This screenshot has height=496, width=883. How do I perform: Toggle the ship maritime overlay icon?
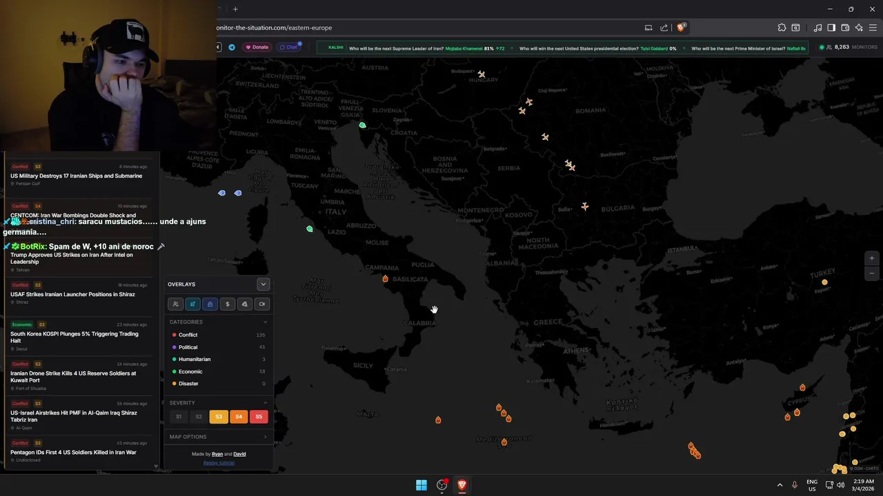tap(210, 304)
